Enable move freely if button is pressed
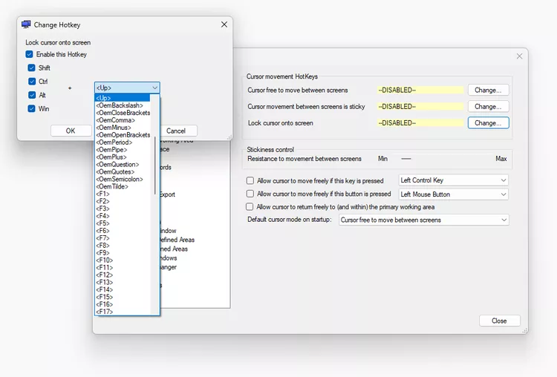 (250, 194)
